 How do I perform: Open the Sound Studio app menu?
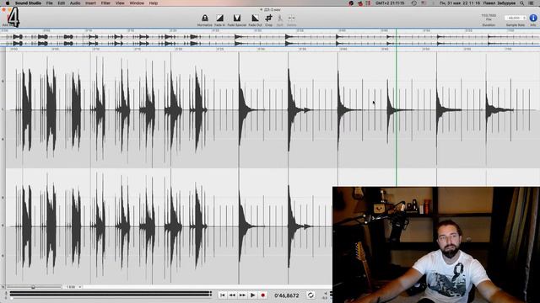(x=28, y=3)
